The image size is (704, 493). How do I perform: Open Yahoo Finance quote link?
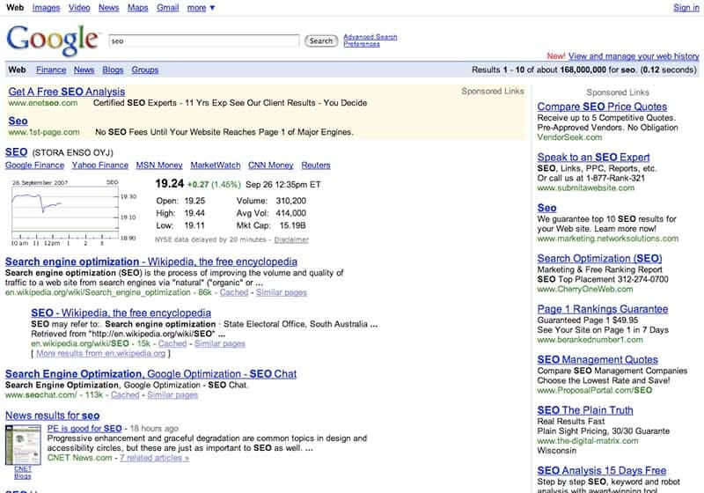100,166
